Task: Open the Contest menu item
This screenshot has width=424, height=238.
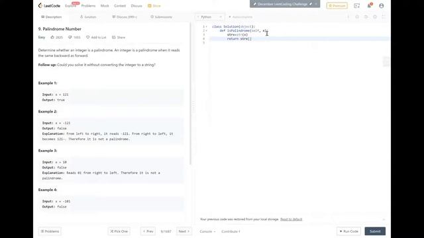Action: pos(120,6)
